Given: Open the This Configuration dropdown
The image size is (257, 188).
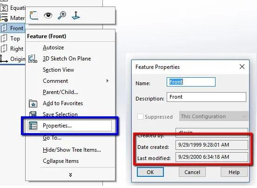Looking at the screenshot, I should pos(214,116).
